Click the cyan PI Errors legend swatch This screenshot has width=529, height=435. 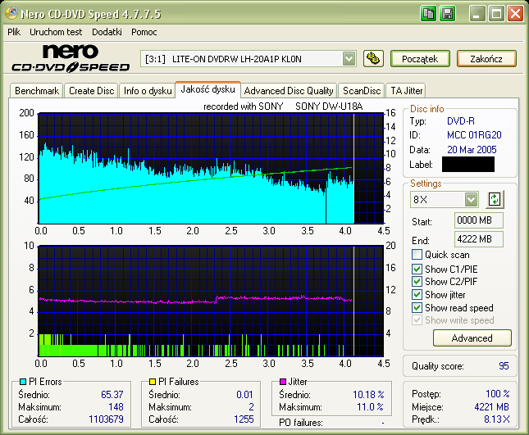click(x=23, y=382)
